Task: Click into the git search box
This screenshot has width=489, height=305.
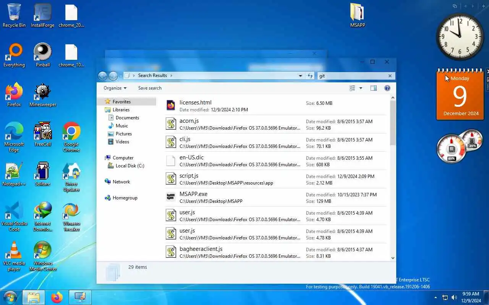Action: click(351, 76)
